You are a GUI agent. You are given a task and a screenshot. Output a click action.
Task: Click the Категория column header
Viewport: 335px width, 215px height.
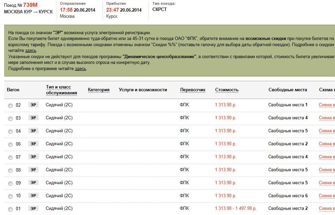click(x=99, y=90)
